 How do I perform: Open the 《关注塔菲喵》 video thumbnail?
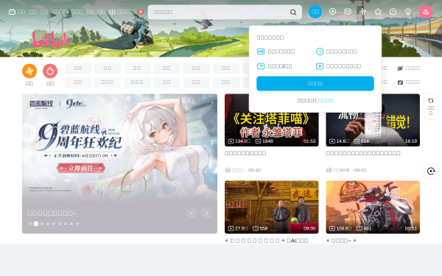click(271, 120)
